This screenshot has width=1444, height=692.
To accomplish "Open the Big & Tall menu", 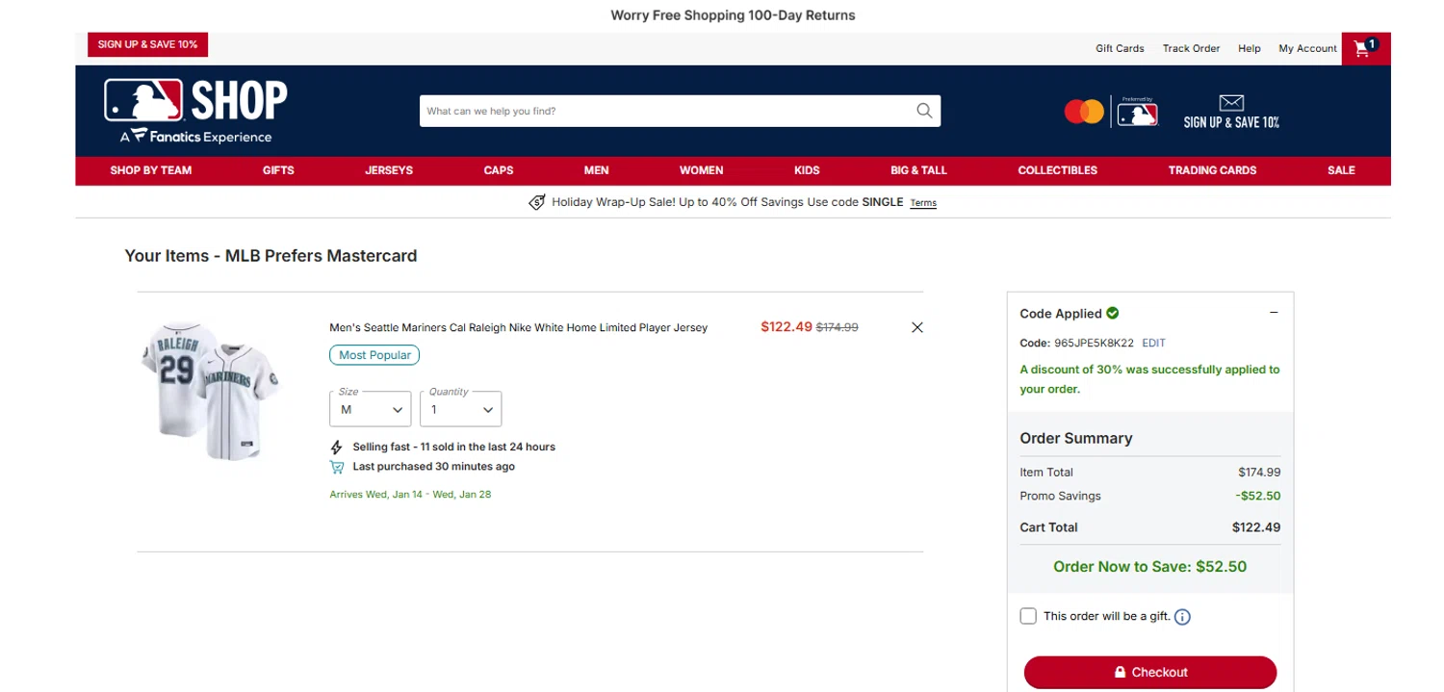I will tap(918, 170).
